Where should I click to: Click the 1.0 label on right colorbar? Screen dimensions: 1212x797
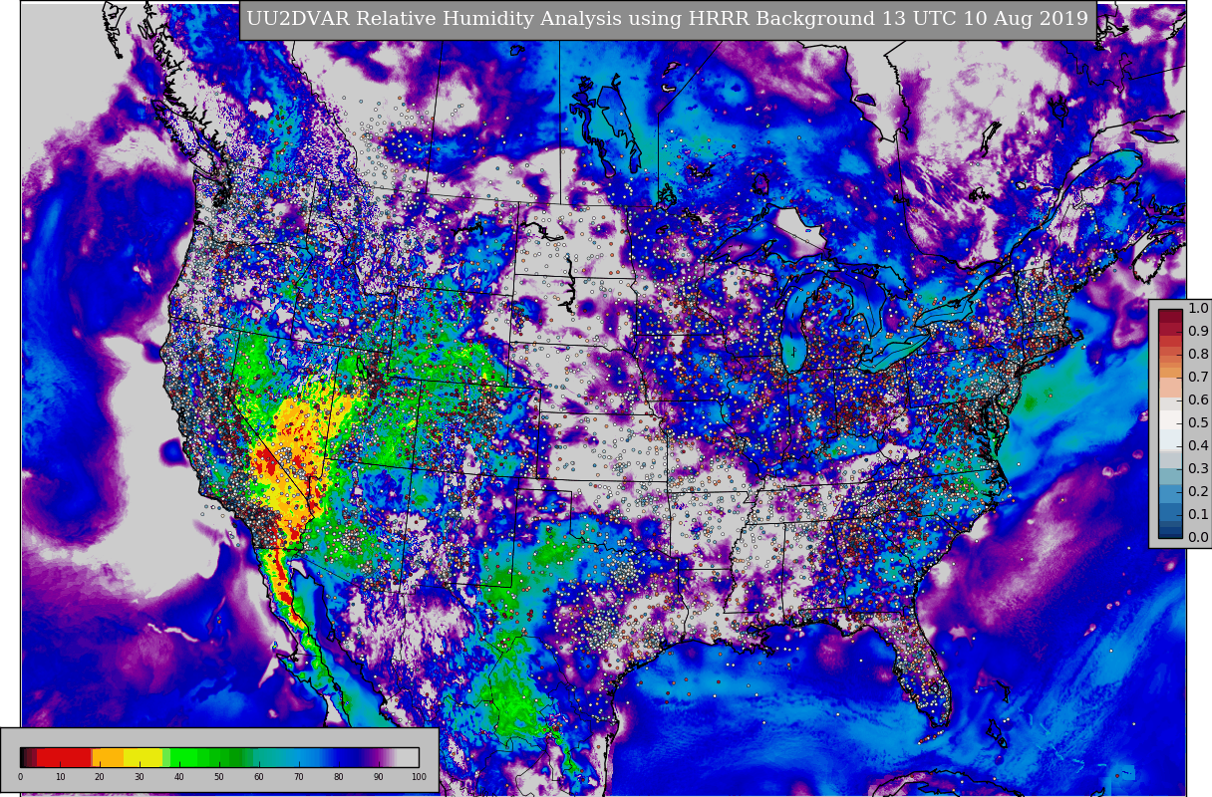point(1198,309)
